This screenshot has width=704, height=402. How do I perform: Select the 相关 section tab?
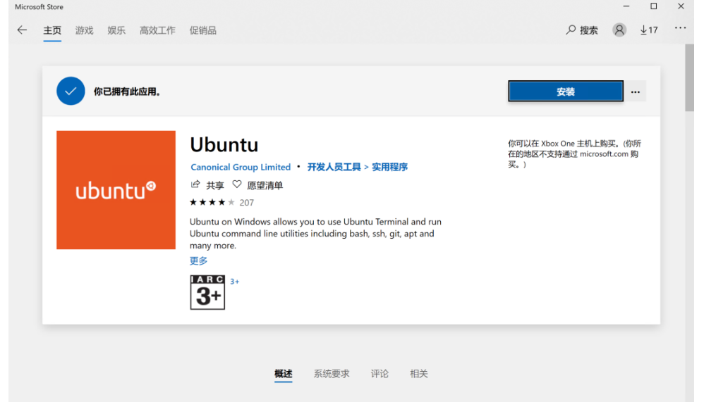419,374
